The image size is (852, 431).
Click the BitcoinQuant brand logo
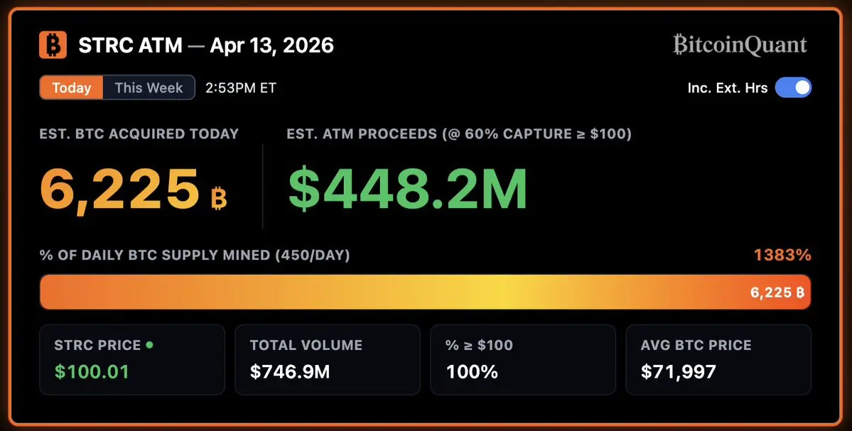(x=740, y=45)
